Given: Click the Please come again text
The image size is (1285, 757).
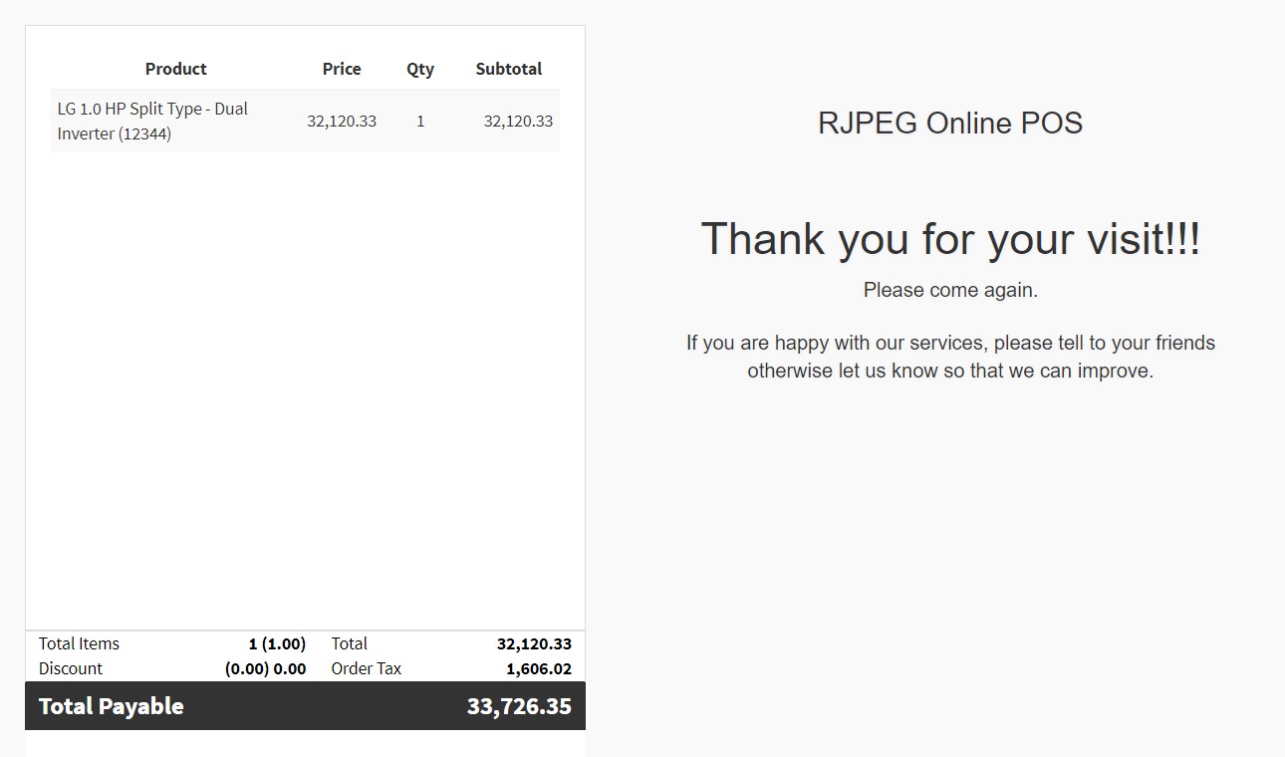Looking at the screenshot, I should tap(950, 290).
